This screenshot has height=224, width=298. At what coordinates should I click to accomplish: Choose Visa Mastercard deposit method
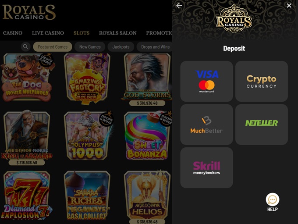206,82
